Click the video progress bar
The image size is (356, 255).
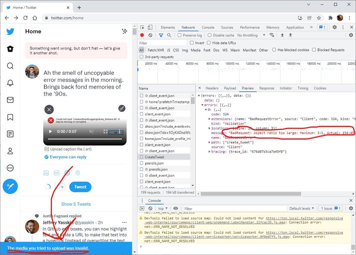85,139
